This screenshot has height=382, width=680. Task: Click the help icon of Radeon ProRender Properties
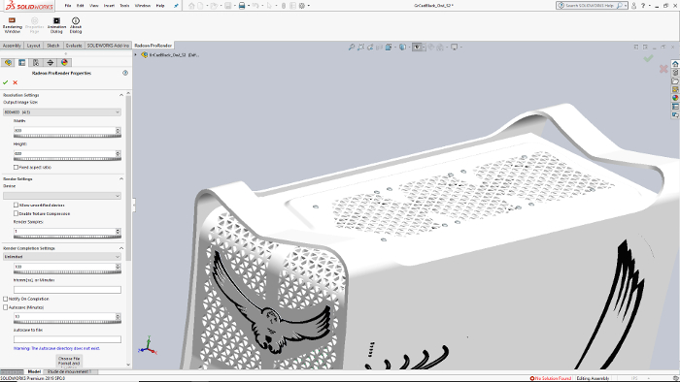[125, 73]
